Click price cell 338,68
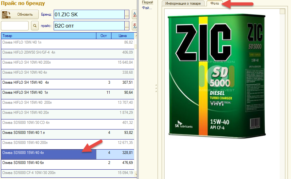The height and width of the screenshot is (179, 291). click(123, 74)
